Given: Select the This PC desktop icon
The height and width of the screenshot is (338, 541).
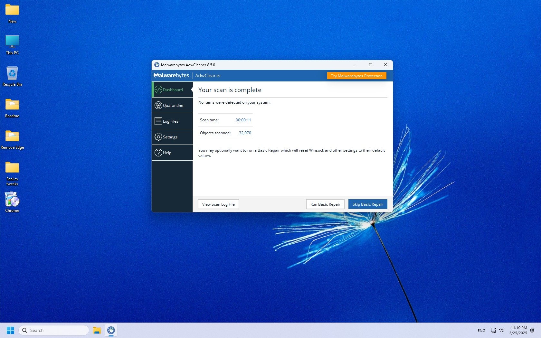Looking at the screenshot, I should pyautogui.click(x=12, y=44).
